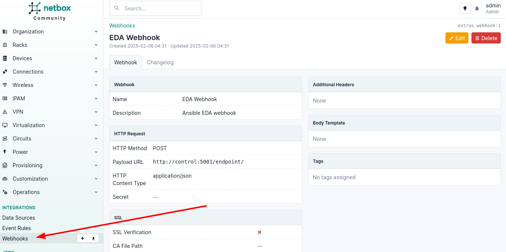The height and width of the screenshot is (252, 506).
Task: Click the extras.webhook:1 identifier
Action: [x=479, y=26]
